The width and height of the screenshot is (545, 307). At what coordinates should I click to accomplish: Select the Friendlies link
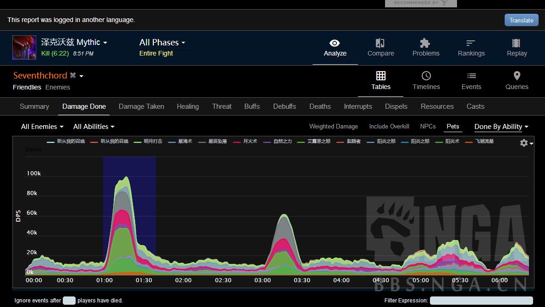tap(27, 87)
